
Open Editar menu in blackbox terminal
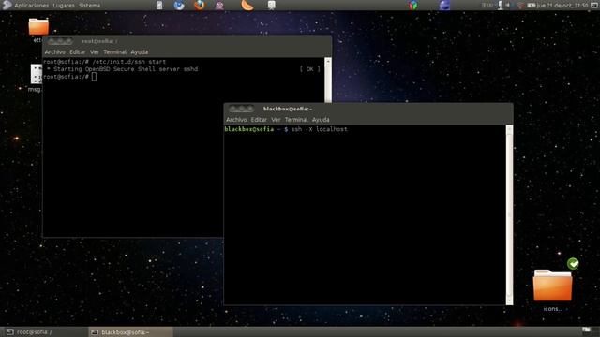(259, 120)
